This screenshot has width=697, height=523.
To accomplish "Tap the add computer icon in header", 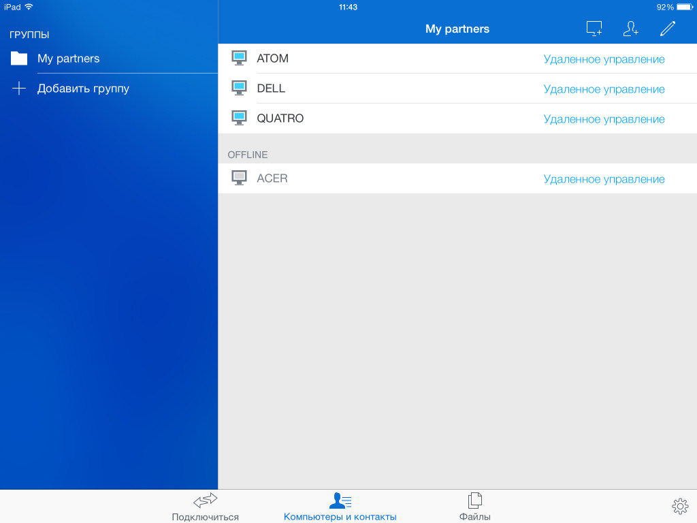I will 594,29.
